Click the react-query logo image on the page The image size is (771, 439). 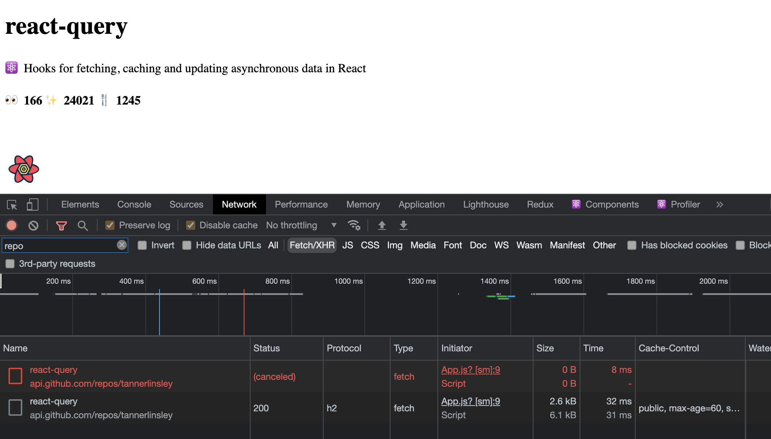[24, 169]
